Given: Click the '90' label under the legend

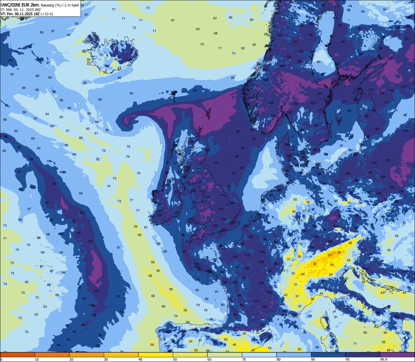Looking at the screenshot, I should pos(313,359).
